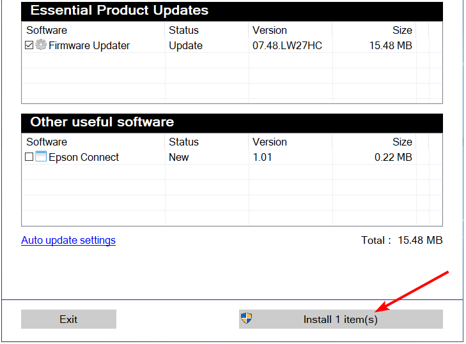Click the Firmware Updater gear icon
This screenshot has width=466, height=344.
click(42, 45)
